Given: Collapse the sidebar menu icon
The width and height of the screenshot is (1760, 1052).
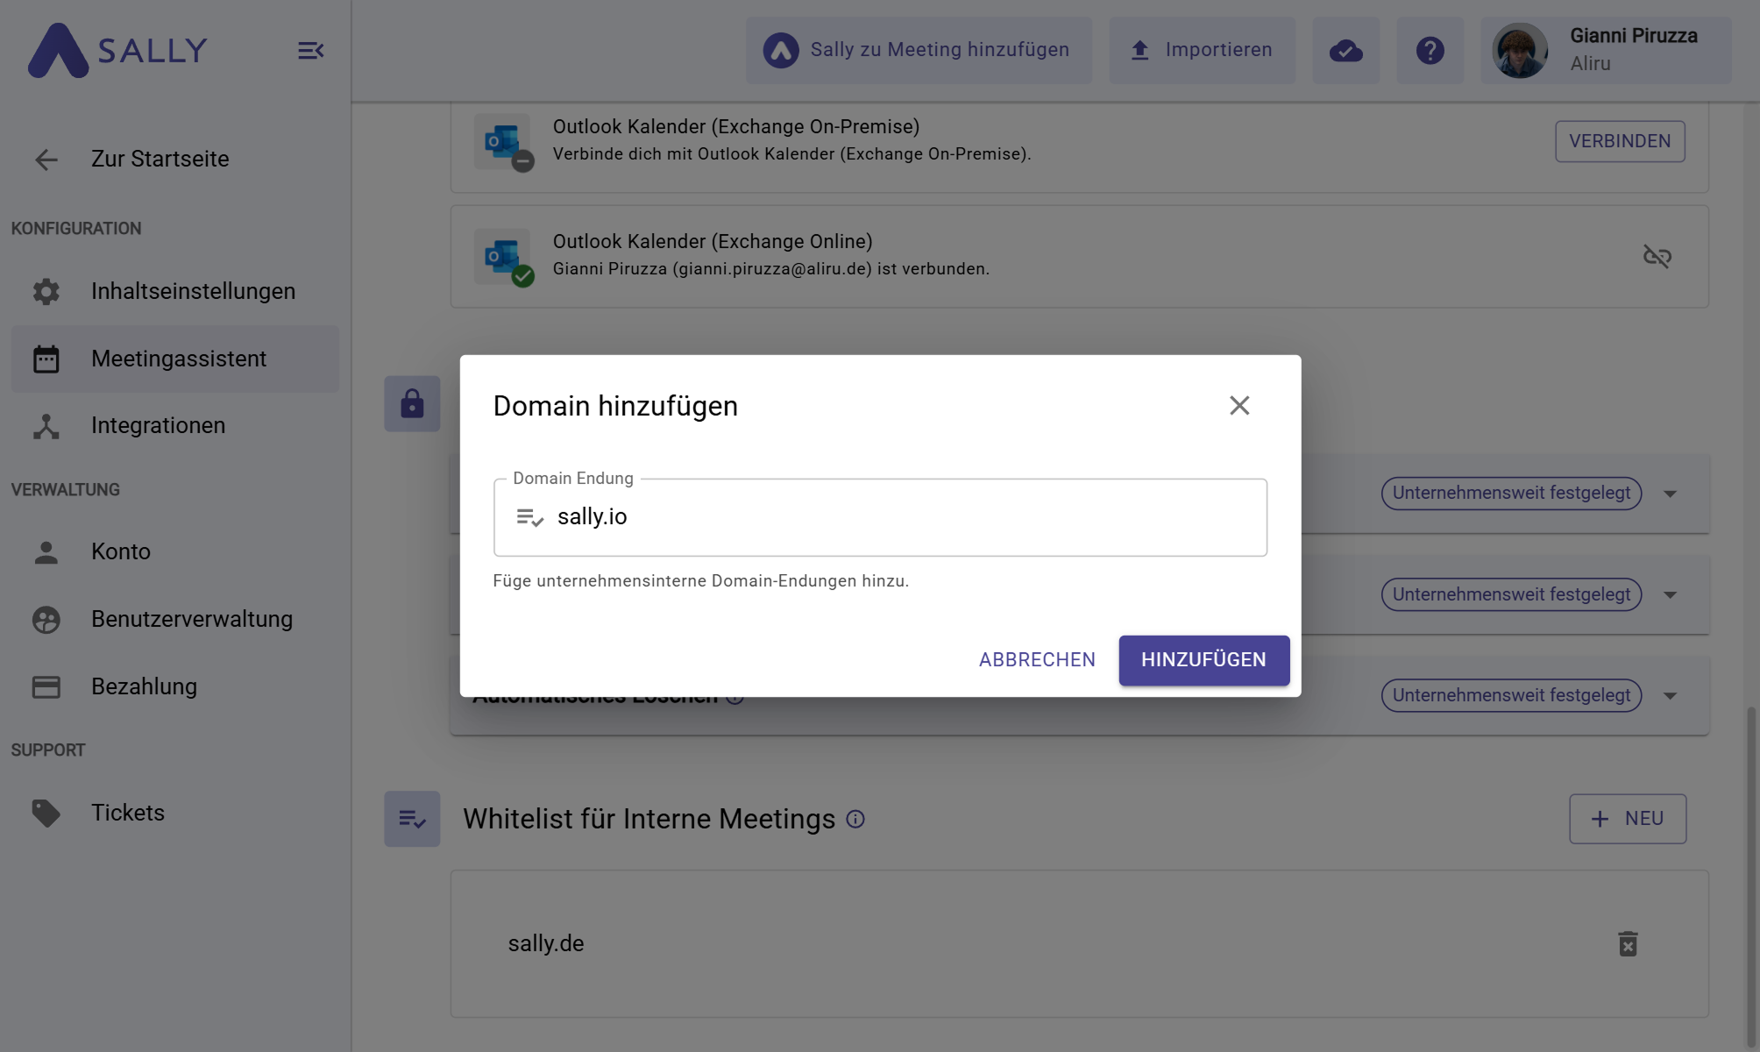Looking at the screenshot, I should (x=310, y=51).
